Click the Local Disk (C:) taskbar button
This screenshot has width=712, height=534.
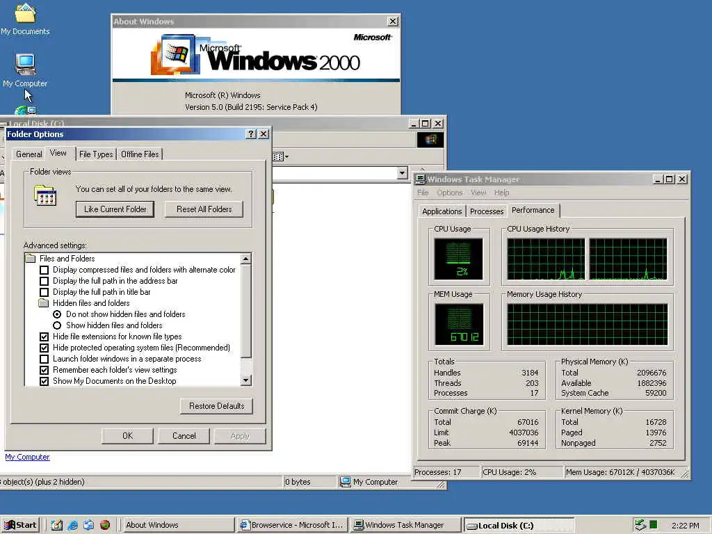pos(519,526)
